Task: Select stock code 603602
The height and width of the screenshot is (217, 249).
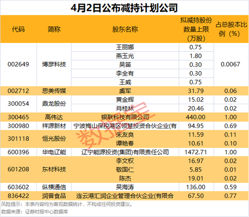Action: (18, 187)
